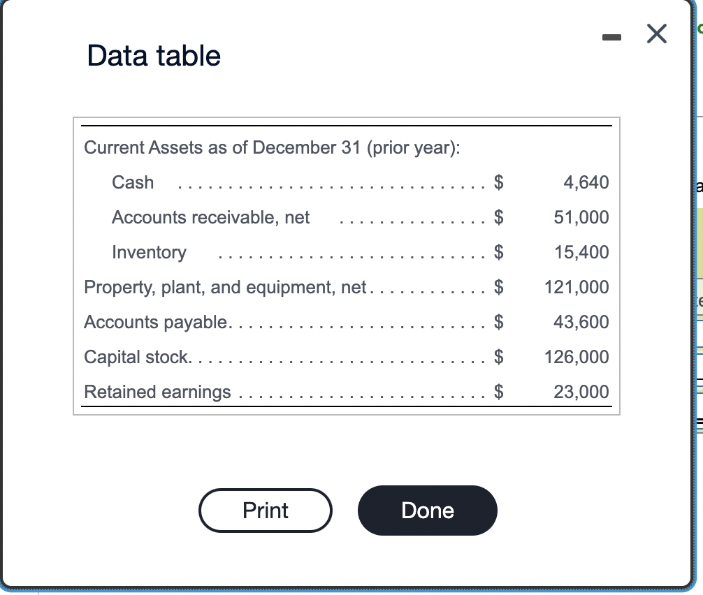Click the Capital stock value 126,000

pyautogui.click(x=577, y=357)
